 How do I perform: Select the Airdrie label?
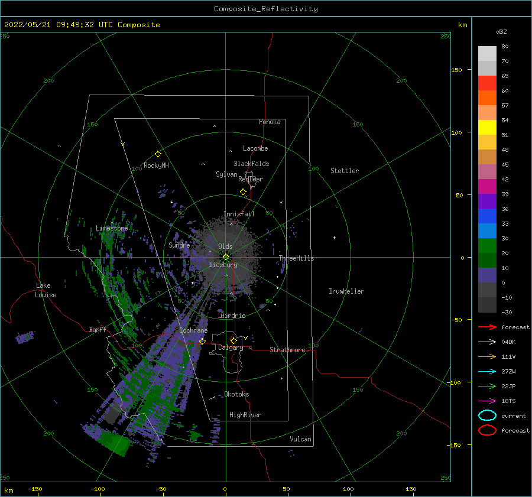pos(233,316)
